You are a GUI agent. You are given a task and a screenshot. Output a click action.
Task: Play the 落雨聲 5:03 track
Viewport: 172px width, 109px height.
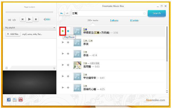63,65
